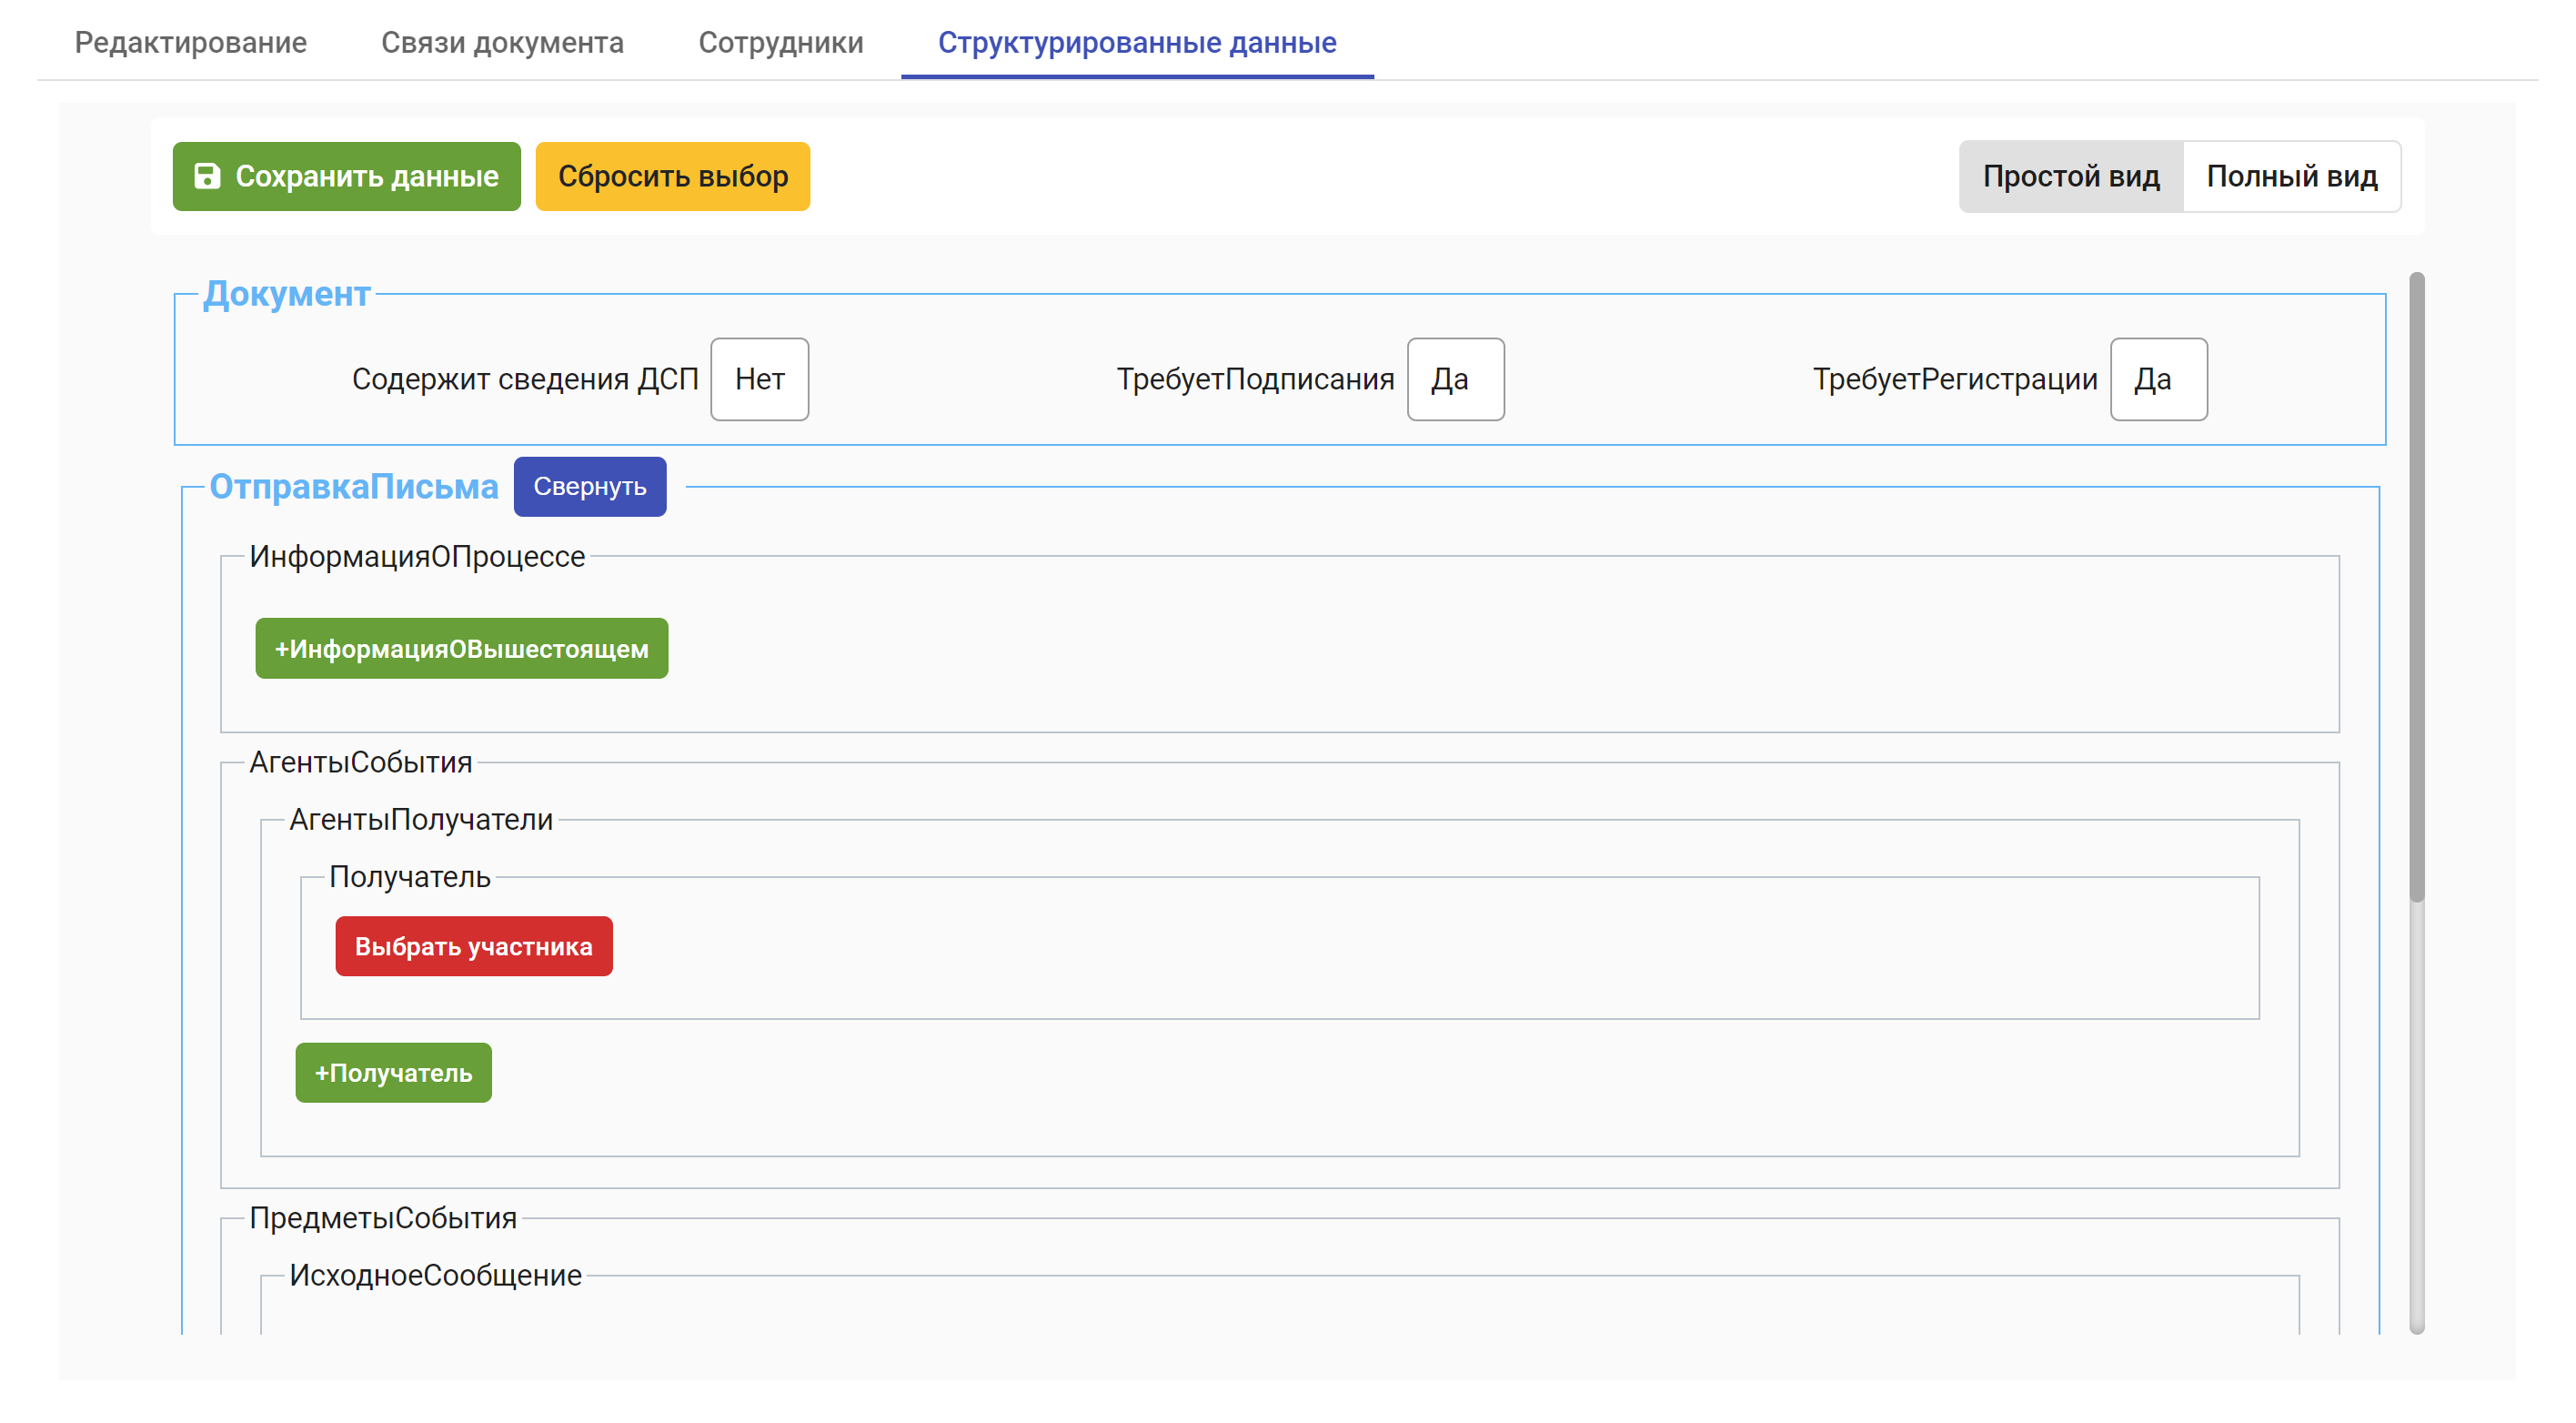2576x1423 pixels.
Task: Select Структурированные данные tab
Action: tap(1137, 42)
